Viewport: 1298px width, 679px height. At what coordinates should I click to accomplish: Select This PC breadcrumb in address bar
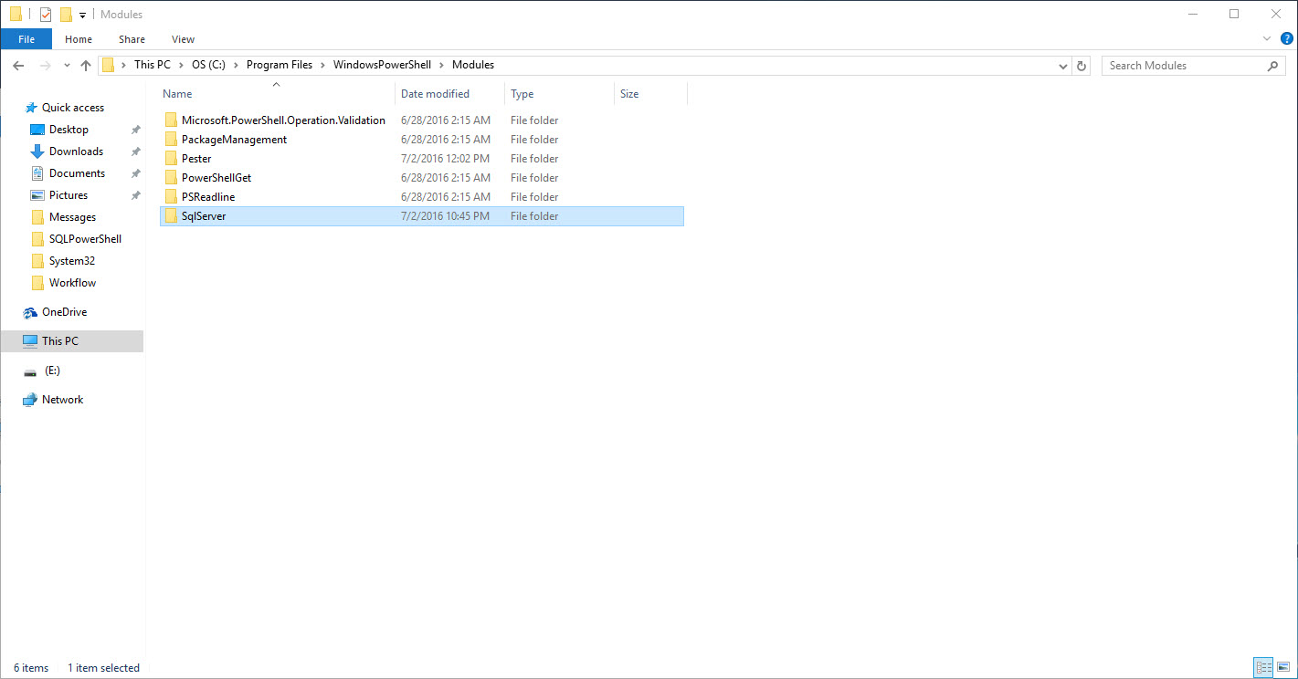pyautogui.click(x=152, y=65)
